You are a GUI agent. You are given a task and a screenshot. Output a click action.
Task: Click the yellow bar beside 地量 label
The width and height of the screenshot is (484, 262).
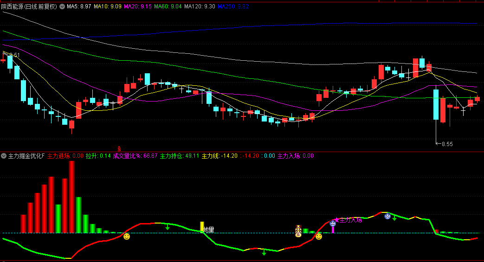coord(202,227)
